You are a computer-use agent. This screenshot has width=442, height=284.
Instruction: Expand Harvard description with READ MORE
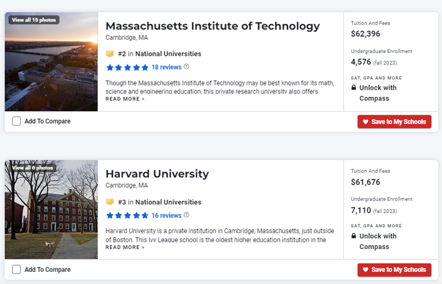[x=125, y=247]
